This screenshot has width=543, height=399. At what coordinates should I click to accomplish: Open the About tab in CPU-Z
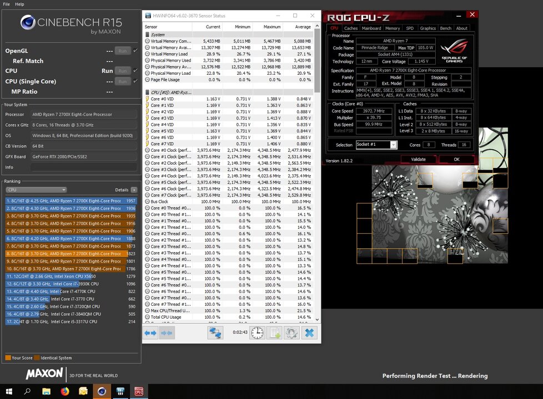(x=461, y=28)
